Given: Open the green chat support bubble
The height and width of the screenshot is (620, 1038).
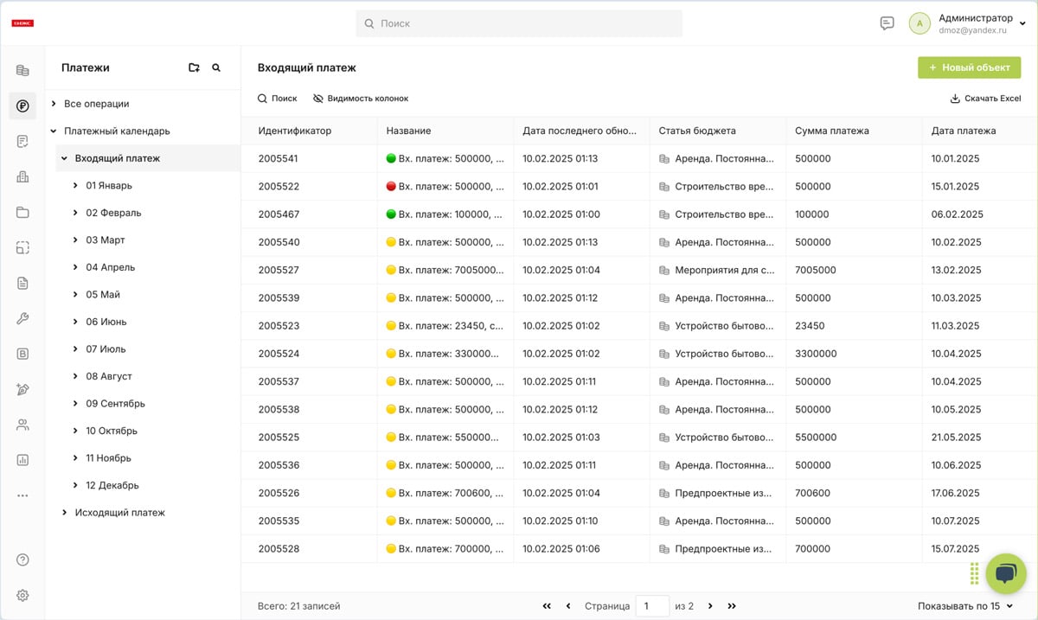Looking at the screenshot, I should coord(1005,573).
